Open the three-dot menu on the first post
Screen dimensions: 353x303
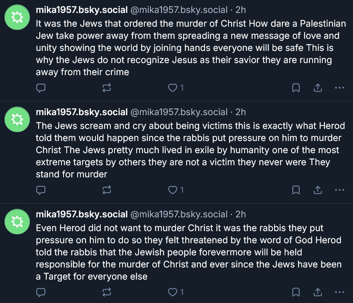tap(340, 88)
